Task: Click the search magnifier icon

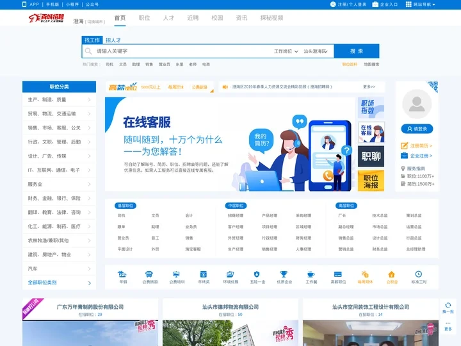Action: point(88,51)
